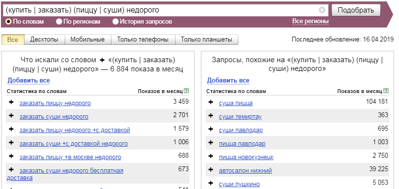Add 'суши пушкино' with its plus icon
This screenshot has width=399, height=189.
tap(210, 183)
